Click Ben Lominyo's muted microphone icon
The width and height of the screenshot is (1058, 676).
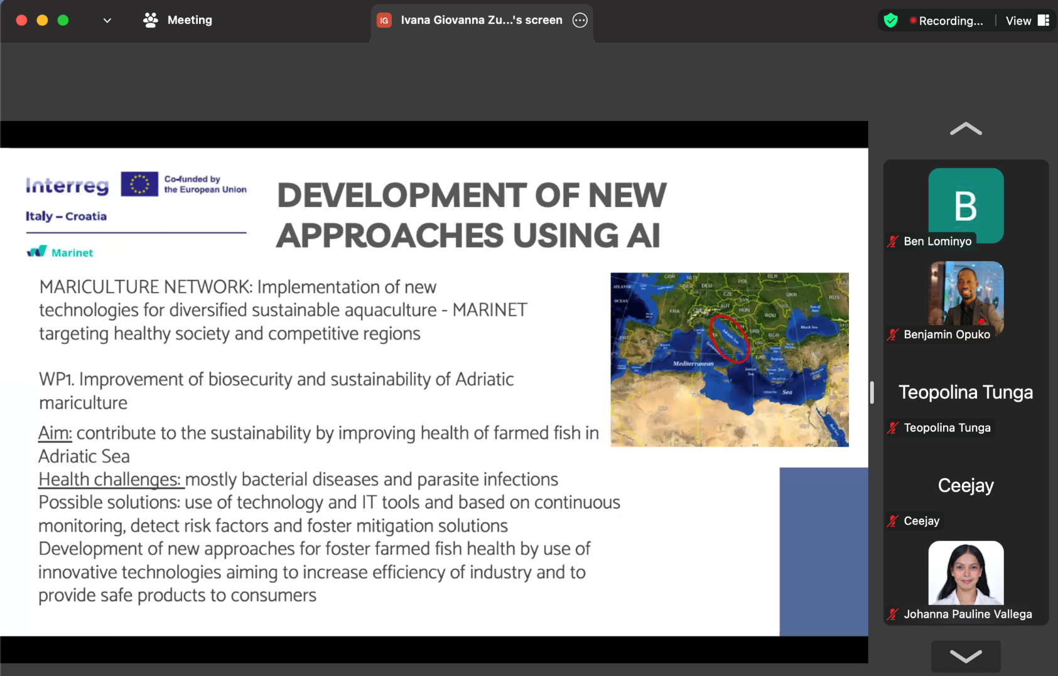click(893, 242)
